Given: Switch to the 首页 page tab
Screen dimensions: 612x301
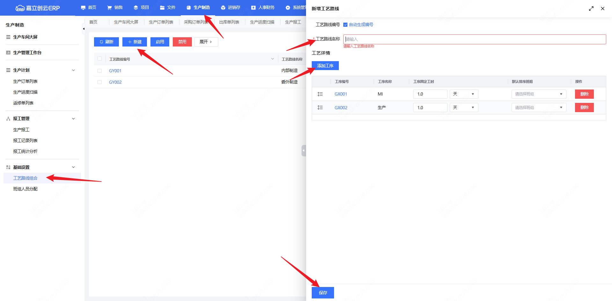Looking at the screenshot, I should pos(93,22).
